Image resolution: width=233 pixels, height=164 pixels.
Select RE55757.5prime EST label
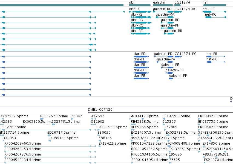coord(54,116)
